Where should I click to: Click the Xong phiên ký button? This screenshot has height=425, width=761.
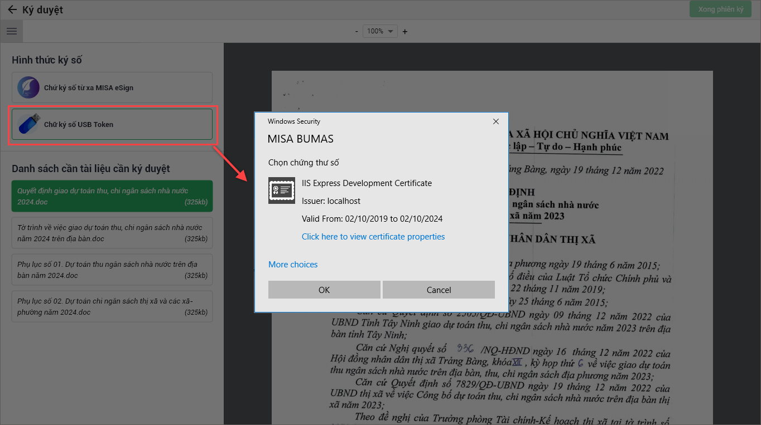point(720,9)
